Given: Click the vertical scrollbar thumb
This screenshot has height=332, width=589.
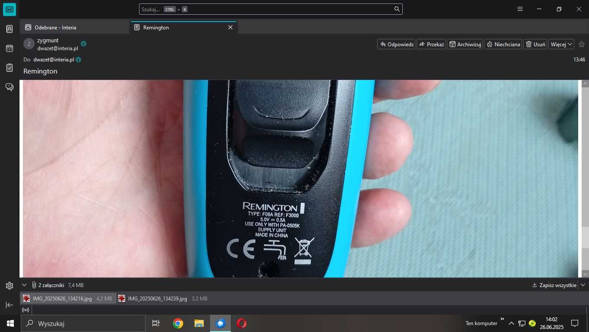Looking at the screenshot, I should pos(585,237).
